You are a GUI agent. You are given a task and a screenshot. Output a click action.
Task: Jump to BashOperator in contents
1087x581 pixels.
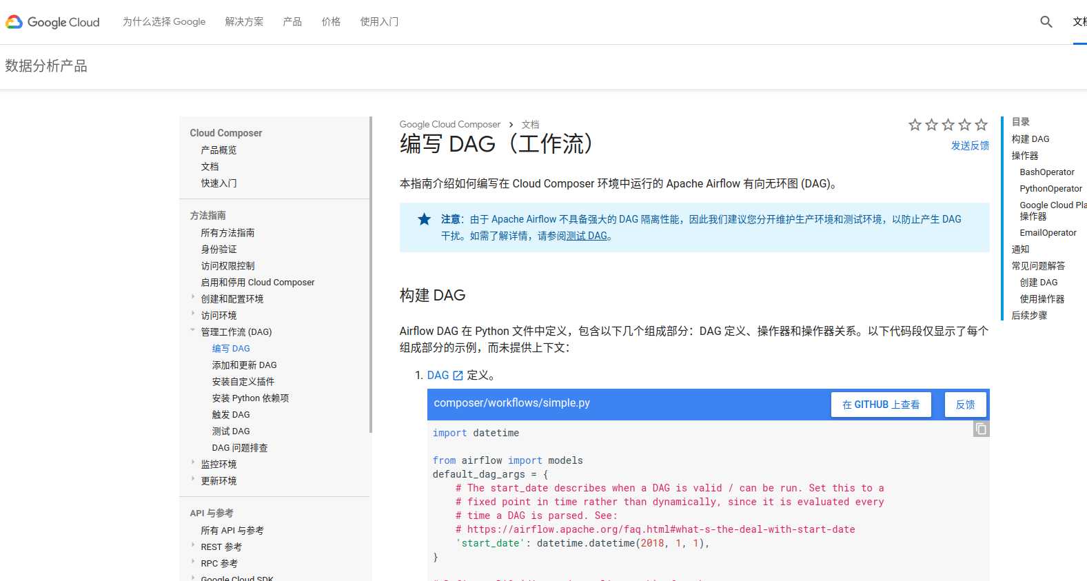1047,172
